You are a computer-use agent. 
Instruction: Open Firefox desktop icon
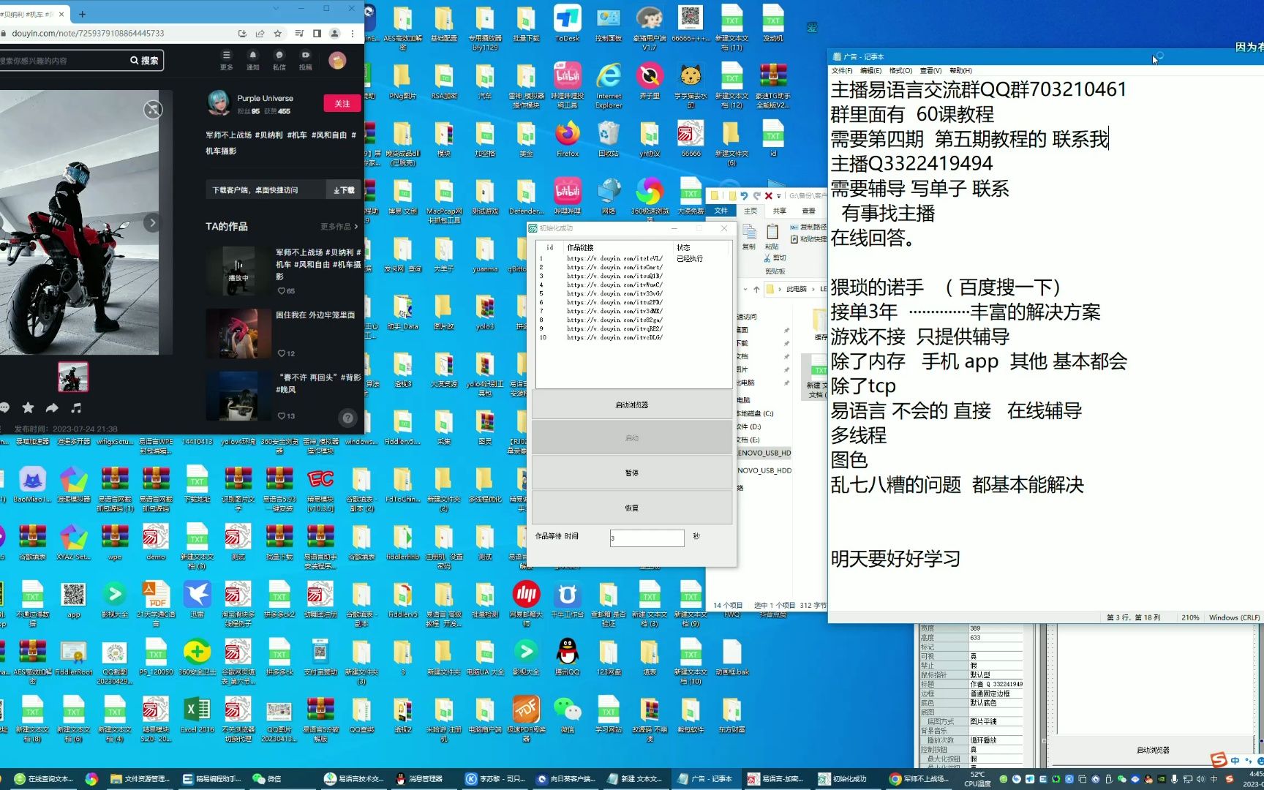(567, 140)
